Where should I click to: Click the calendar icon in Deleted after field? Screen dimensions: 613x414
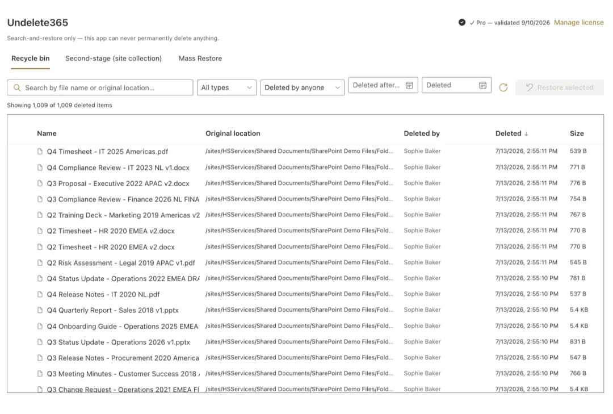click(409, 85)
